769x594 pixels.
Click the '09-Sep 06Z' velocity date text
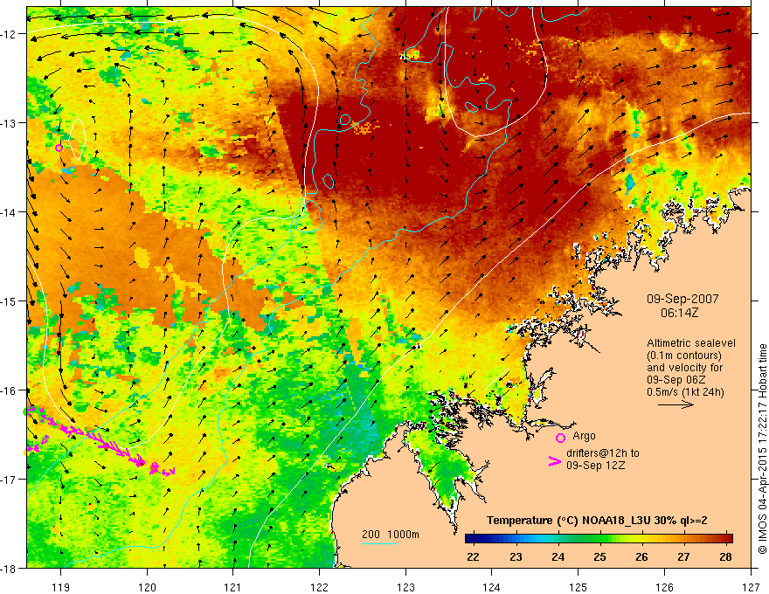(677, 380)
